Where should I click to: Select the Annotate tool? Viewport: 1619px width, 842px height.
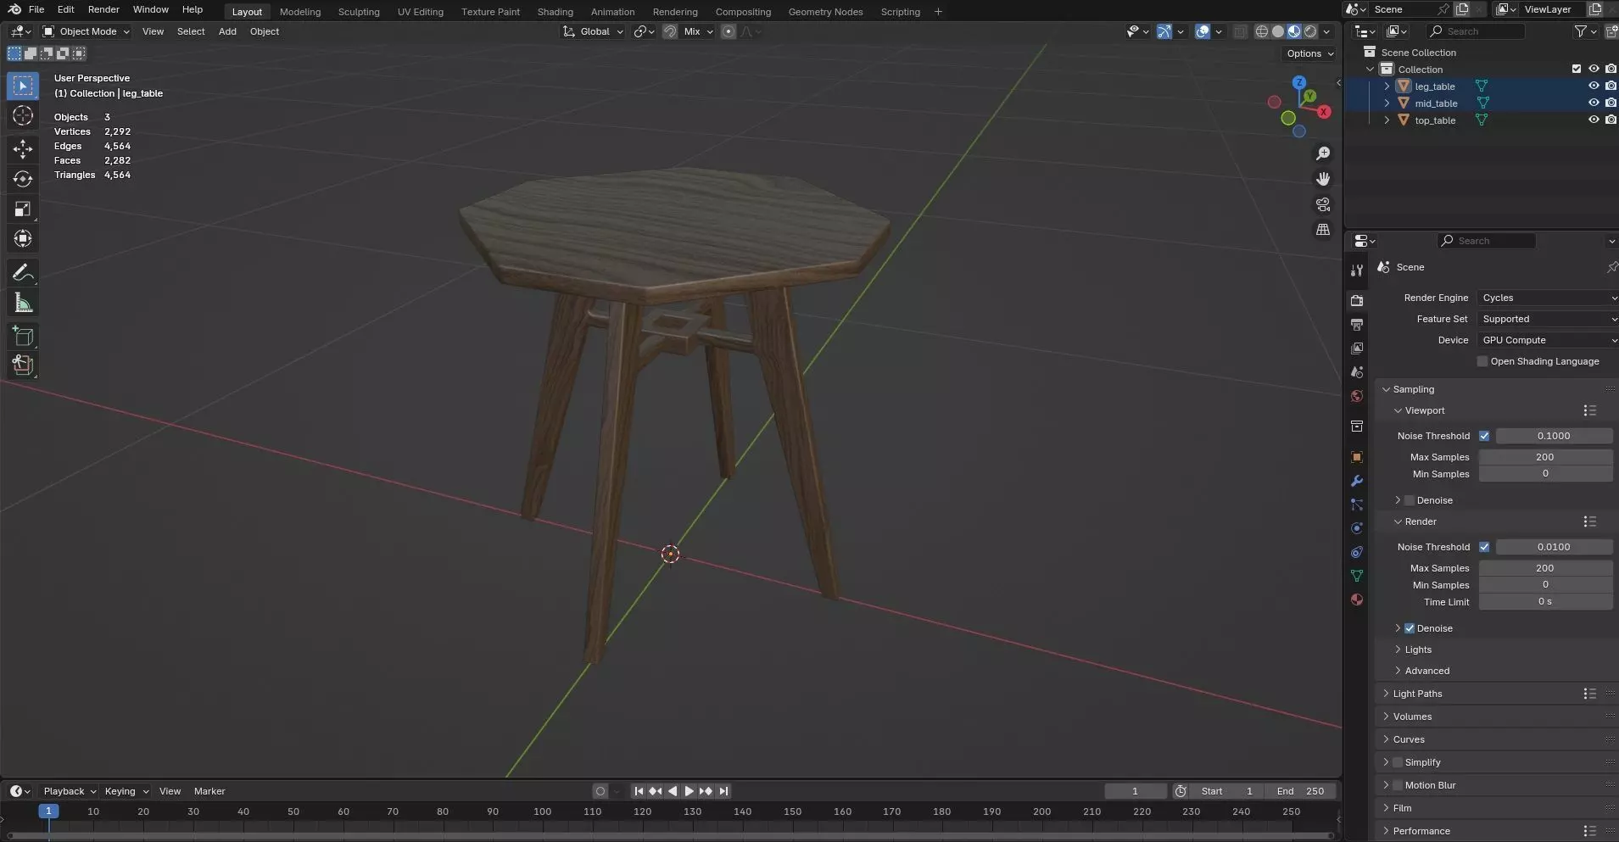[x=23, y=273]
